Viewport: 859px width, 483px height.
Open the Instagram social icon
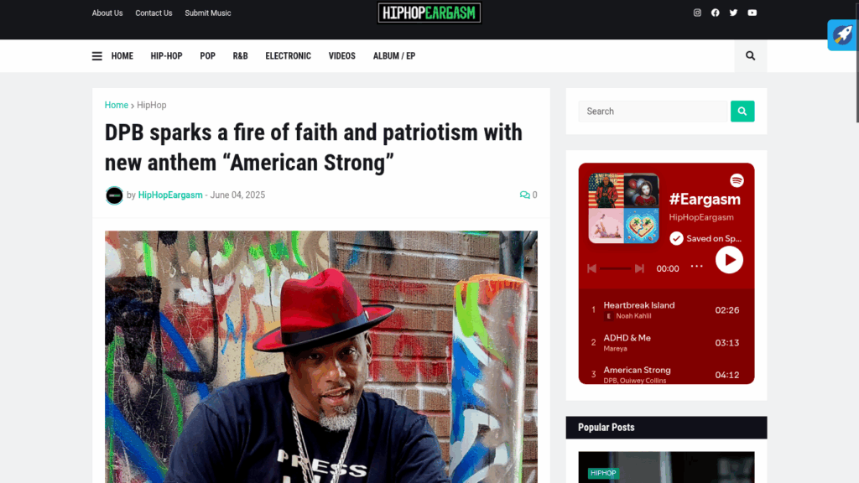pyautogui.click(x=697, y=13)
